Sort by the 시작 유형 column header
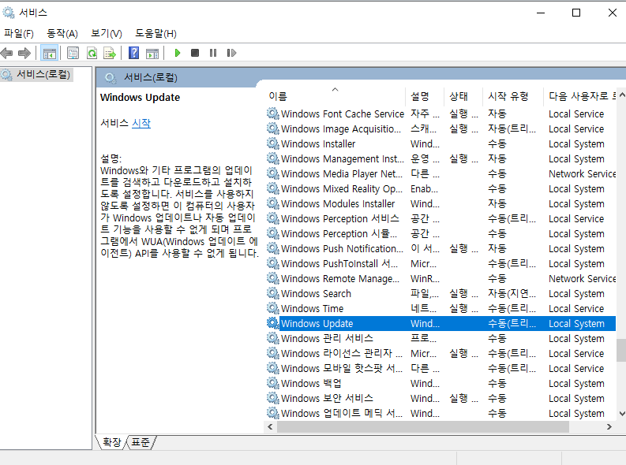The image size is (626, 465). (513, 96)
